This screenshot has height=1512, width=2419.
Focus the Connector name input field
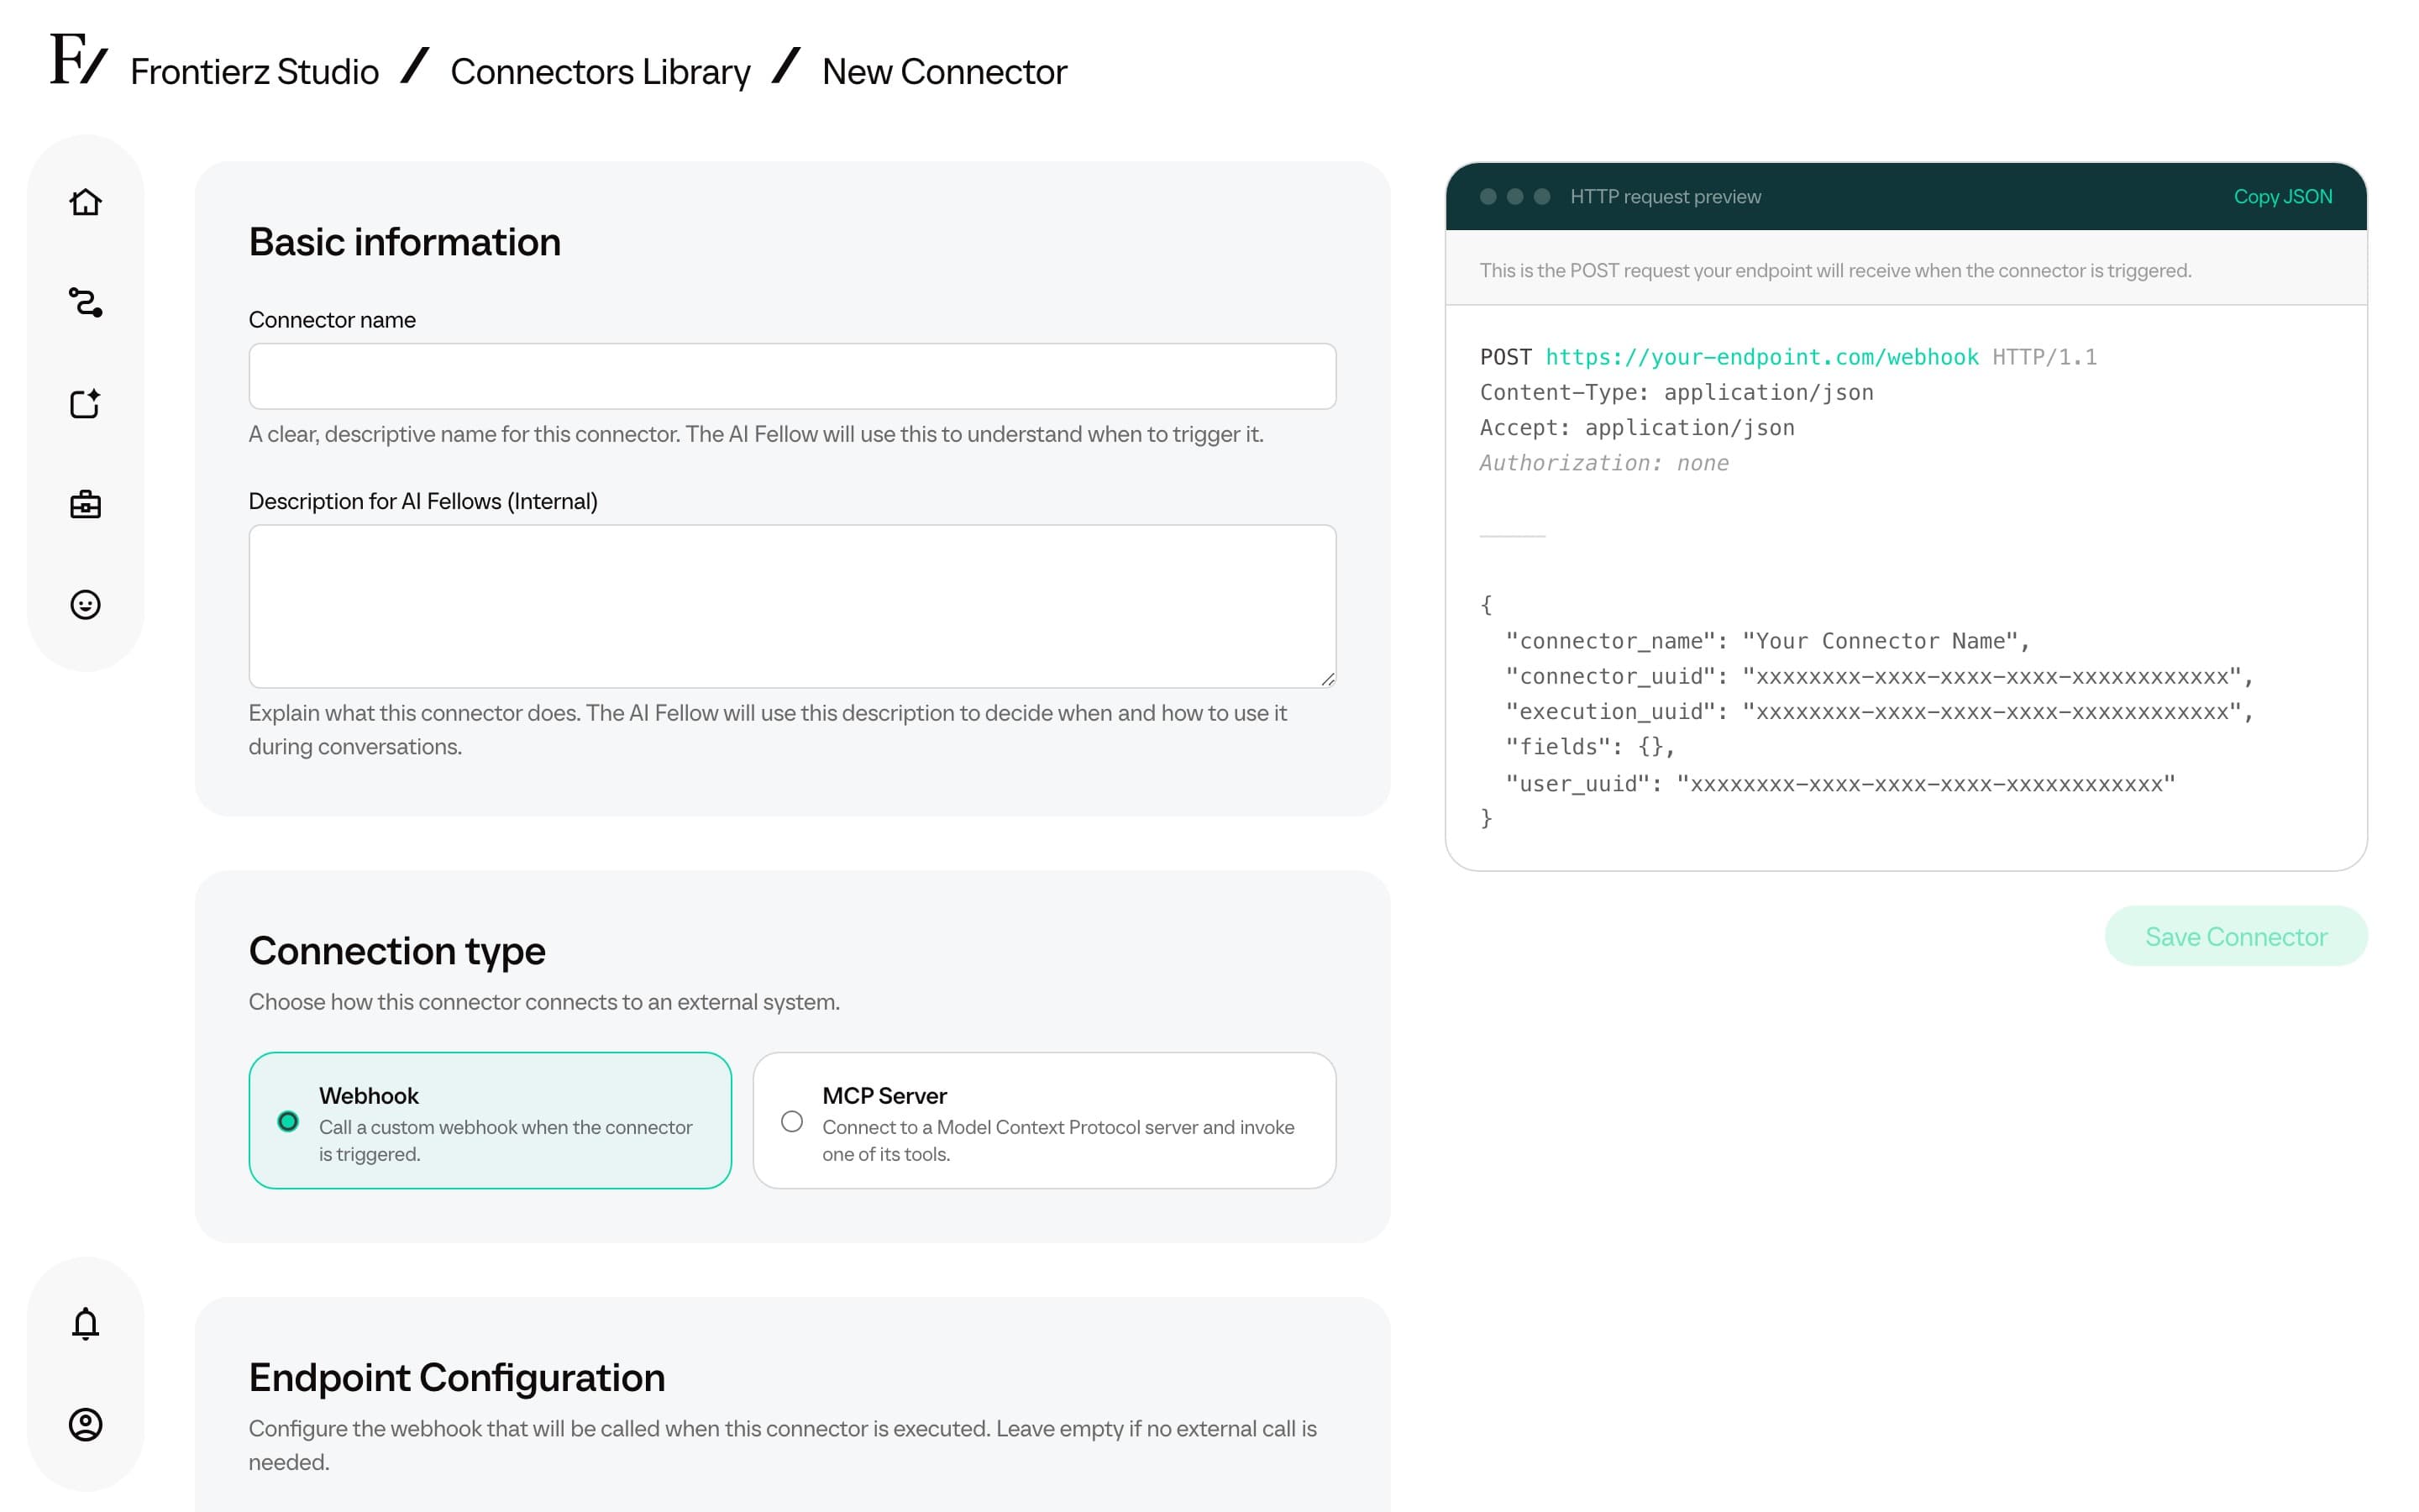793,376
